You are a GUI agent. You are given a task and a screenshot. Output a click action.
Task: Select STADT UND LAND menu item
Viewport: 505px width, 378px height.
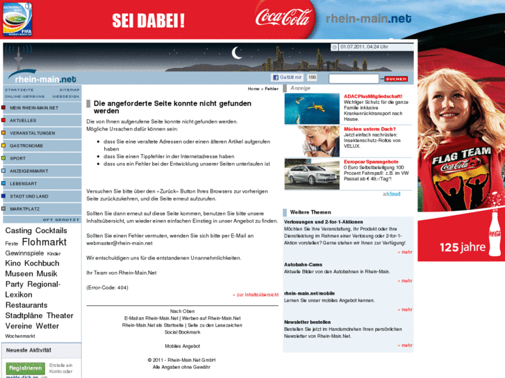coord(42,196)
